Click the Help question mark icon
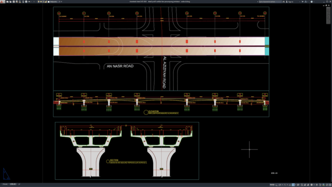Image resolution: width=332 pixels, height=187 pixels. [312, 2]
